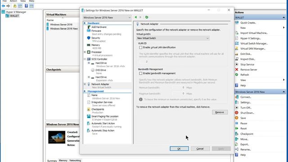This screenshot has height=162, width=288.
Task: Open Firmware settings
Action: tap(96, 31)
